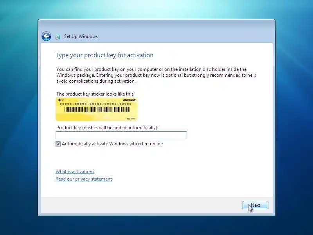Screen dimensions: 313x235
Task: Go back with the blue arrow button
Action: pos(46,36)
